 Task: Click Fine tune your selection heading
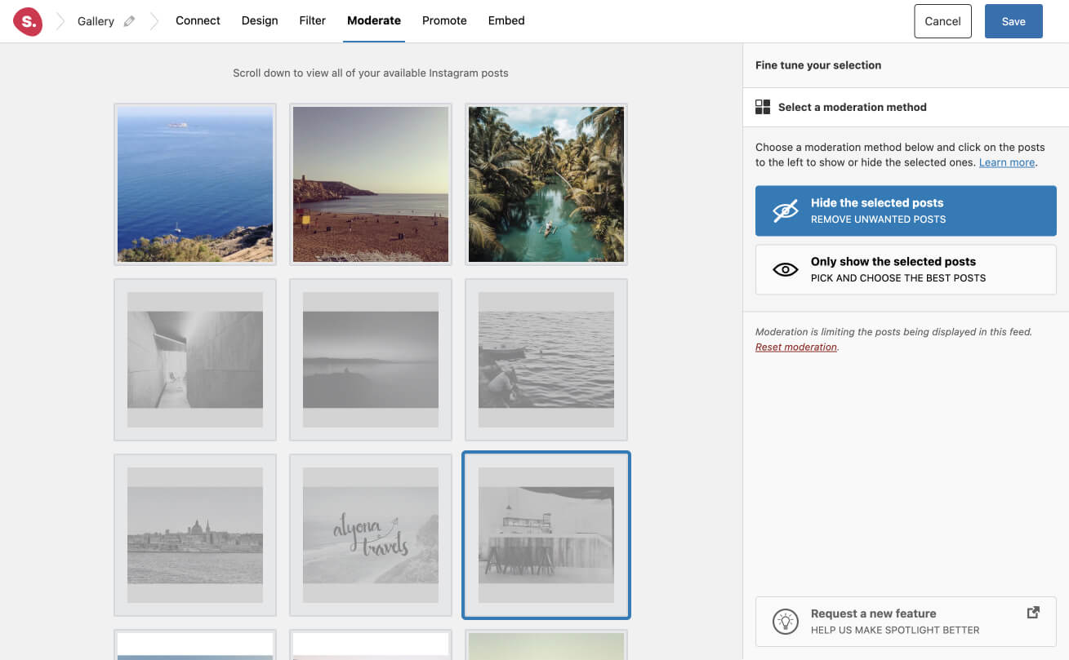coord(818,65)
